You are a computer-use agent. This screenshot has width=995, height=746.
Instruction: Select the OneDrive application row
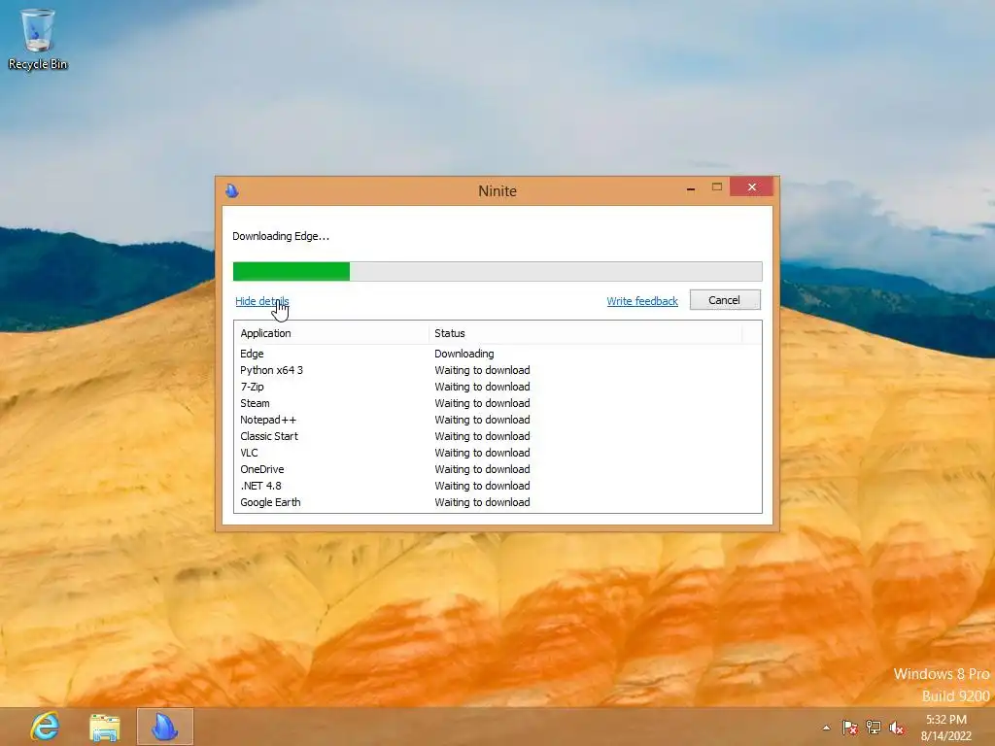point(497,469)
